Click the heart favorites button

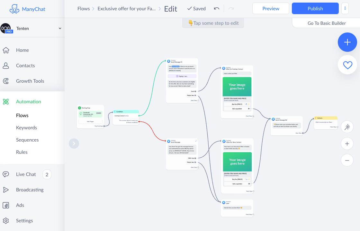[x=347, y=65]
